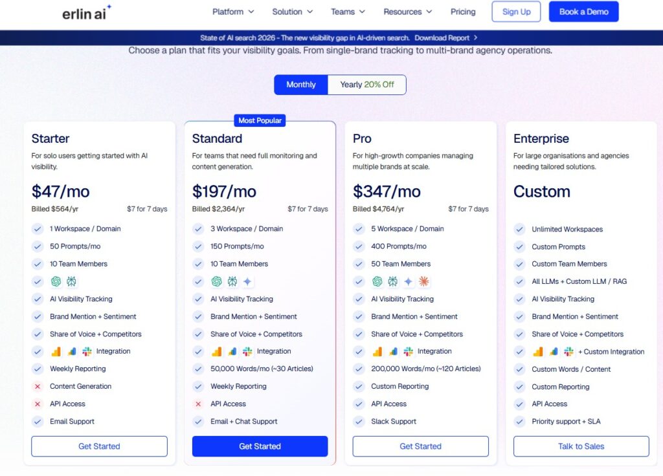Click Google Ads icon in Enterprise plan
The width and height of the screenshot is (663, 476).
pyautogui.click(x=554, y=351)
